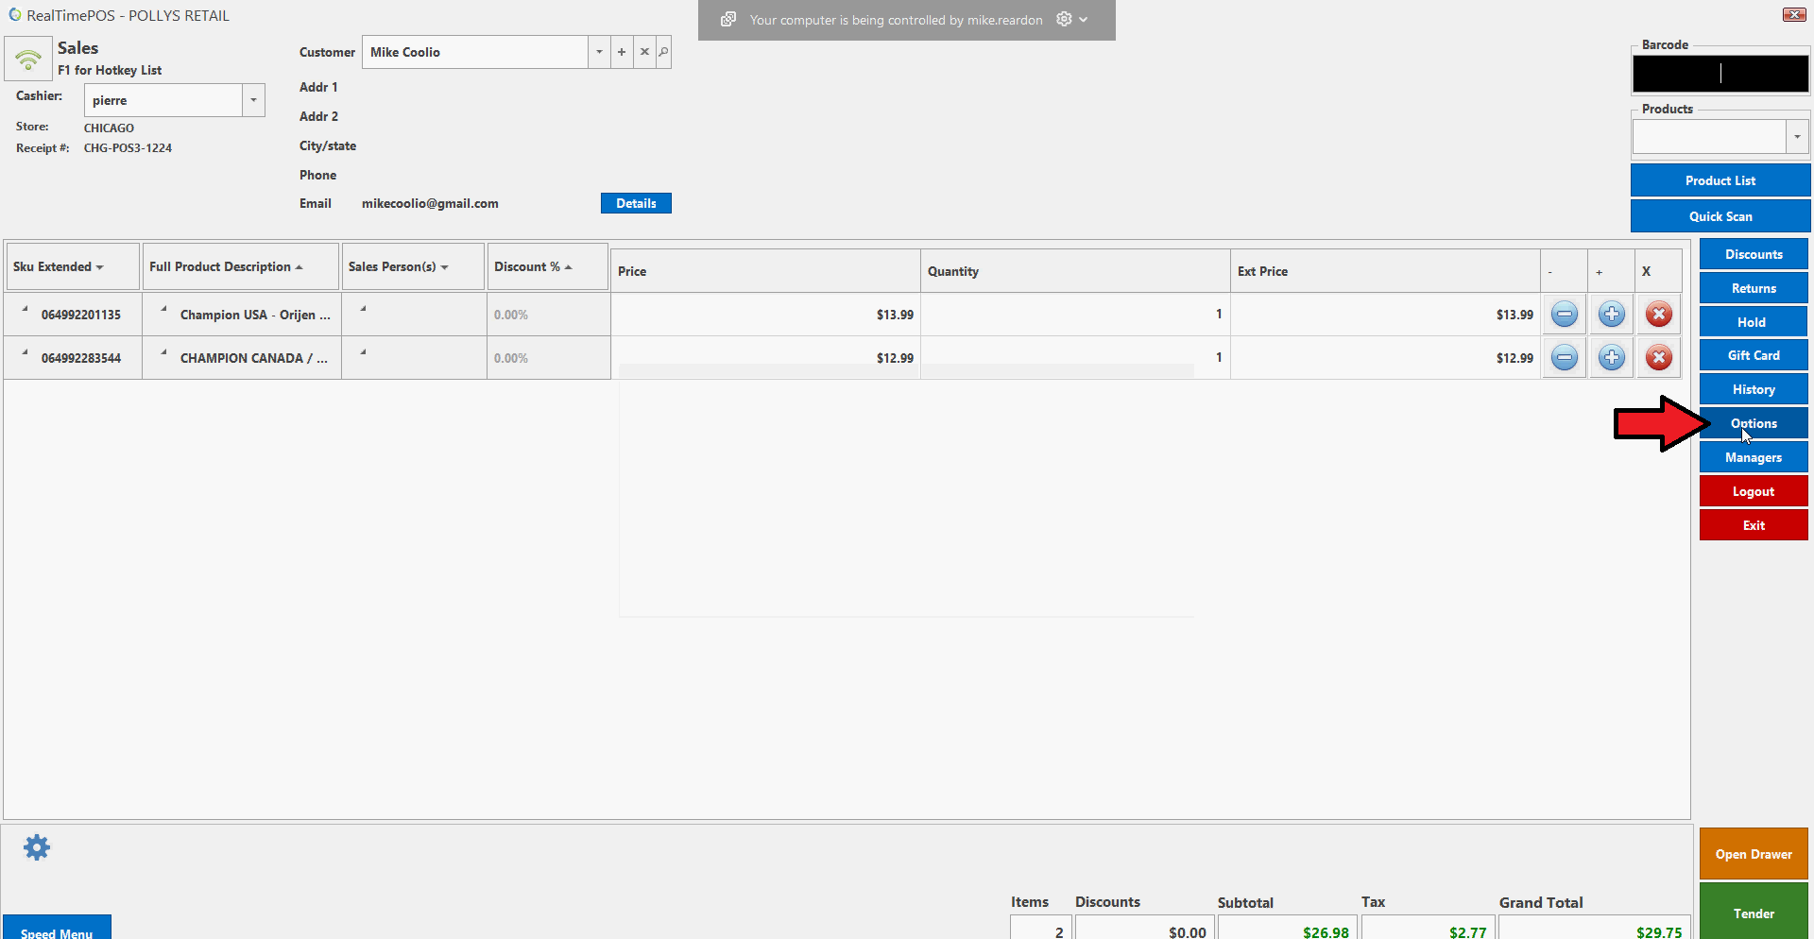1814x939 pixels.
Task: Click the green Wi-Fi connection status icon
Action: click(28, 60)
